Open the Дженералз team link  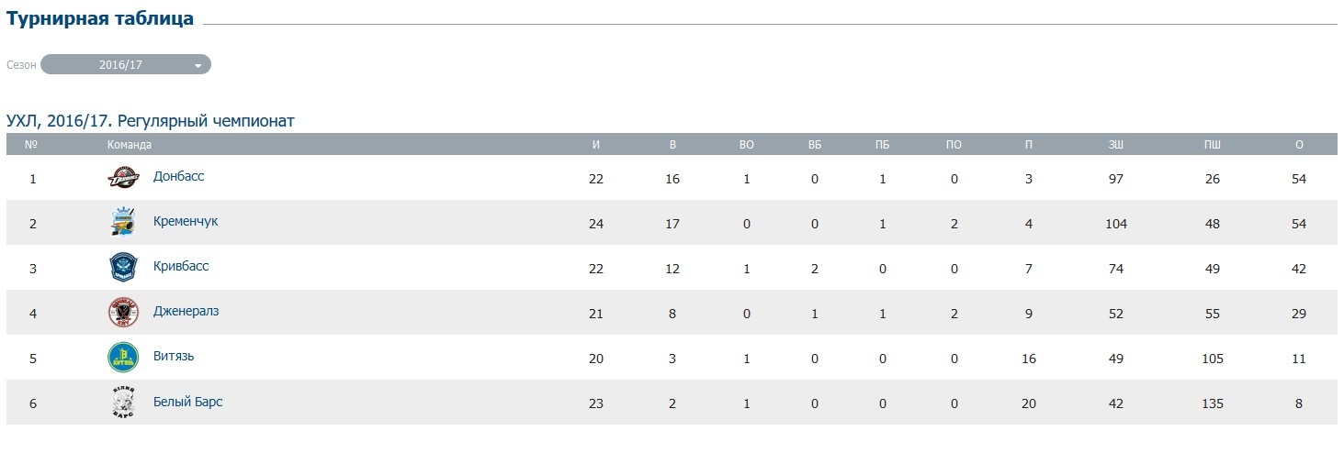point(186,311)
